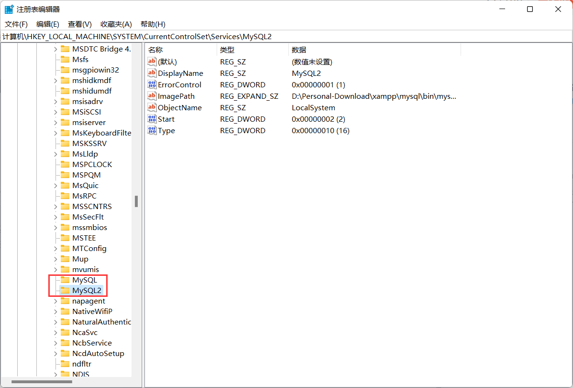Open the 收藏夹(A) menu
The image size is (573, 388).
[116, 24]
